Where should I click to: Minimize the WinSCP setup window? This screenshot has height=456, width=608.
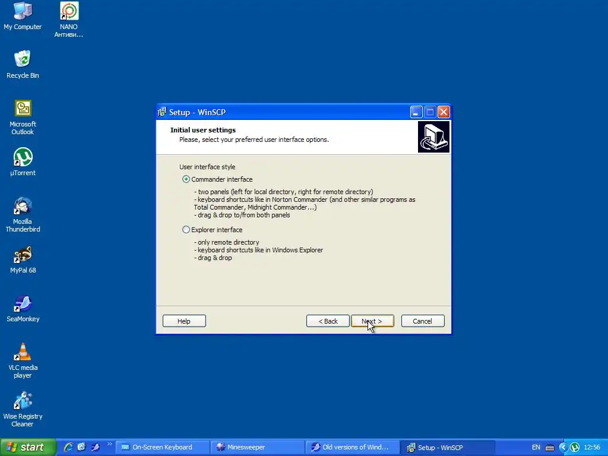416,112
